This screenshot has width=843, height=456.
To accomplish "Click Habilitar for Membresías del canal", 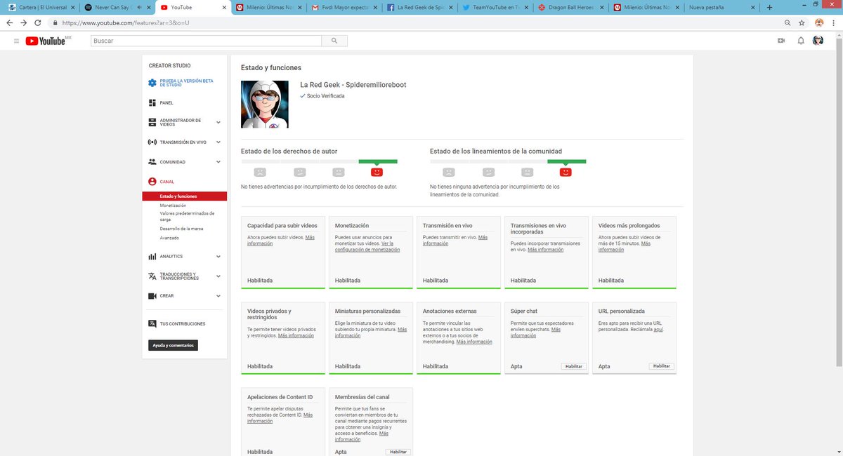I will 398,452.
